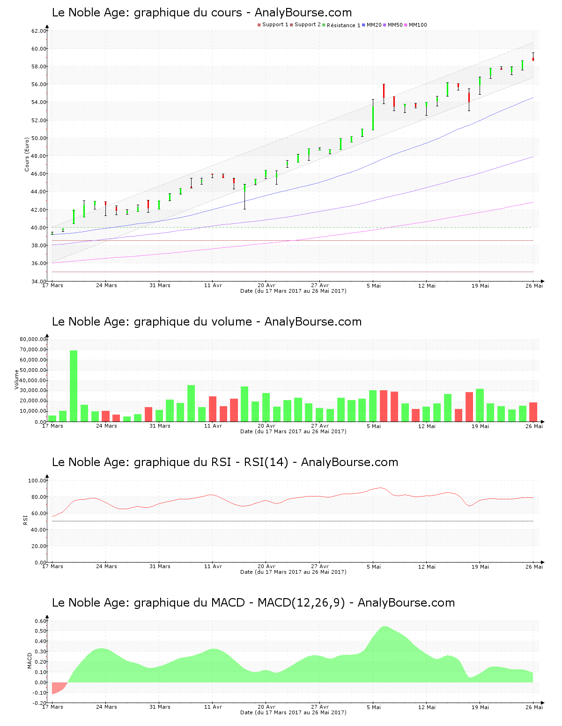Click the date range caption under the MACD chart
The height and width of the screenshot is (726, 562).
click(293, 712)
